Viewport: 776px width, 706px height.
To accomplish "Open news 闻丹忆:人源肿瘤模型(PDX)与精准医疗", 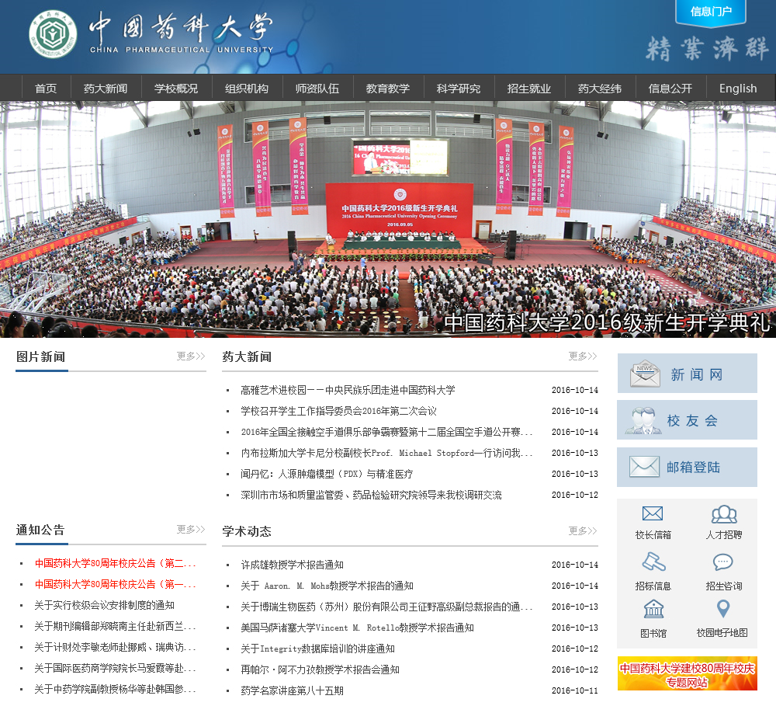I will coord(327,474).
